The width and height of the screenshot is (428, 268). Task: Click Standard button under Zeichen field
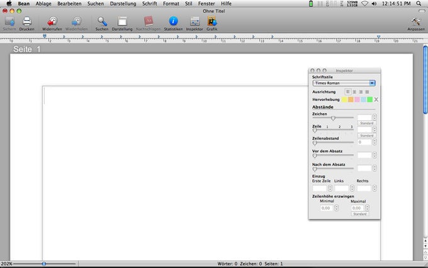[x=366, y=124]
